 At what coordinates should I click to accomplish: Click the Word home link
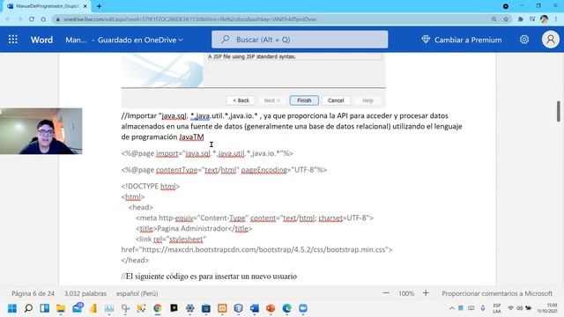click(41, 40)
